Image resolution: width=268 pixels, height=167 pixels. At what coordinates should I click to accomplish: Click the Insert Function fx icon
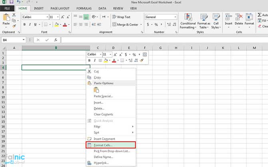pos(56,40)
